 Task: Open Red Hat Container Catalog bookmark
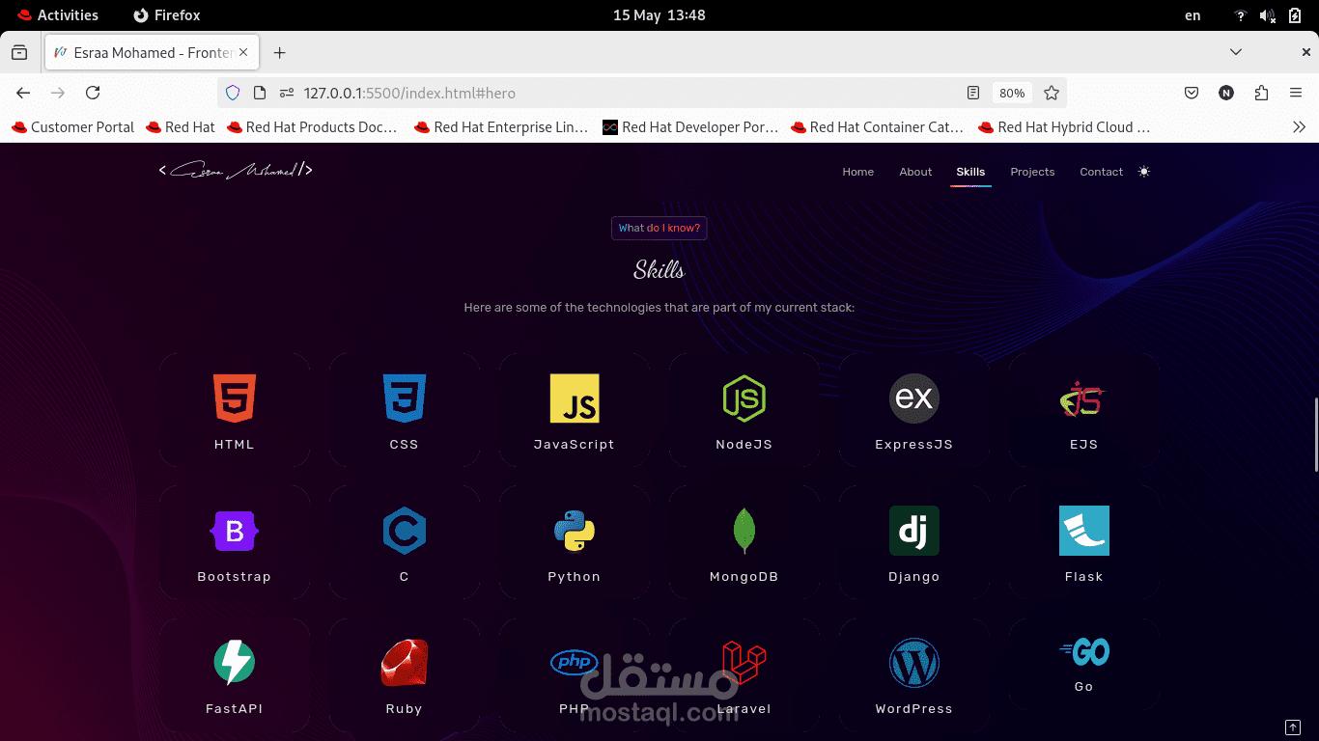coord(877,127)
